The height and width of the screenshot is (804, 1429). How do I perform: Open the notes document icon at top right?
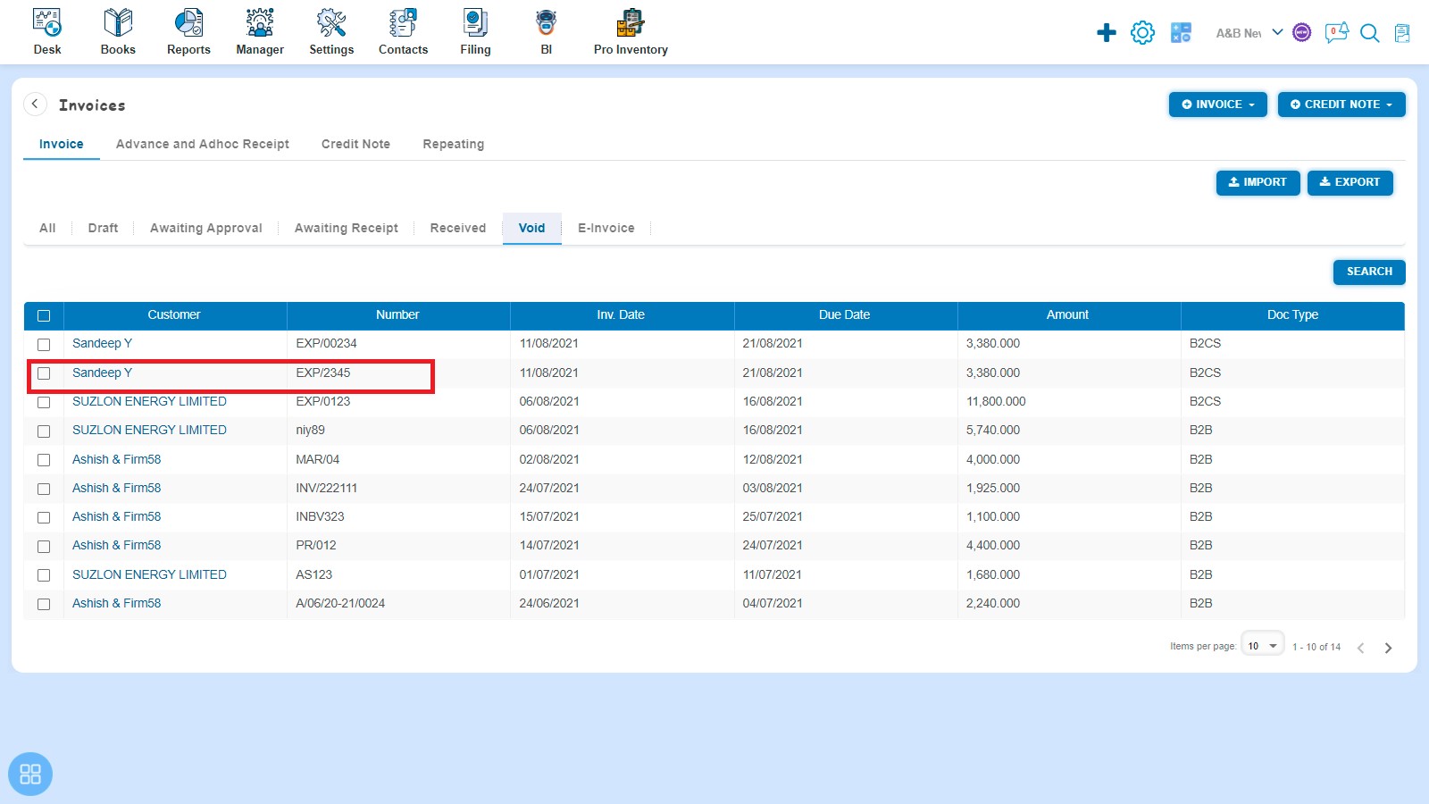click(x=1402, y=33)
